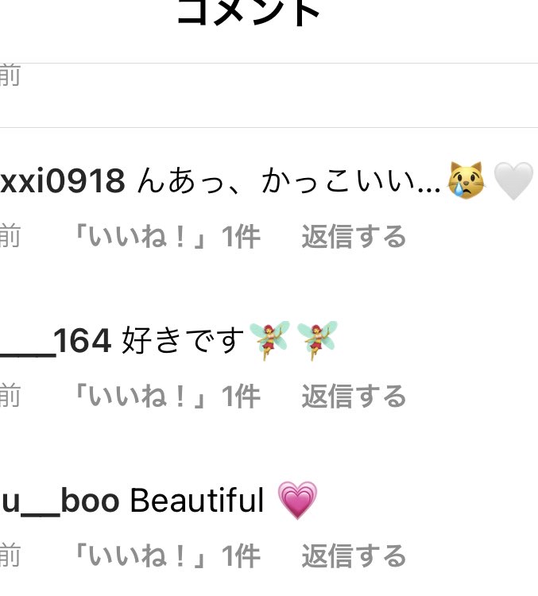View 「いいね！」1件 likes on 好きです comment

(167, 396)
